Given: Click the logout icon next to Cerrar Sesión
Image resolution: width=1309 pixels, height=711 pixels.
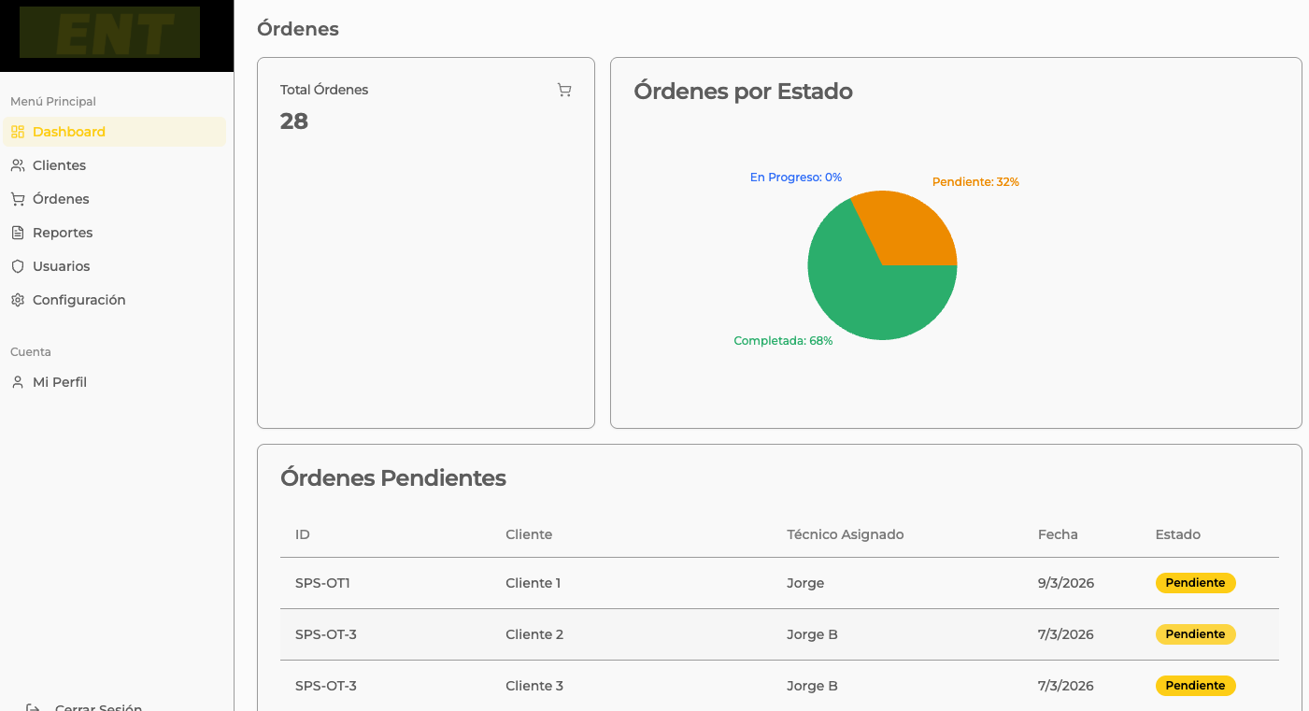Looking at the screenshot, I should 34,707.
